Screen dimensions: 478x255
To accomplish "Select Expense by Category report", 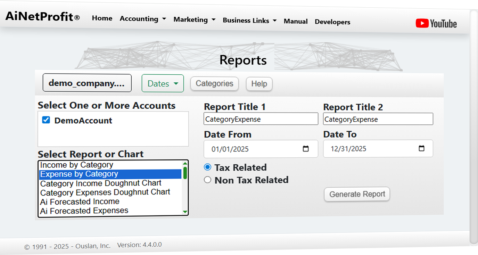I will 110,174.
